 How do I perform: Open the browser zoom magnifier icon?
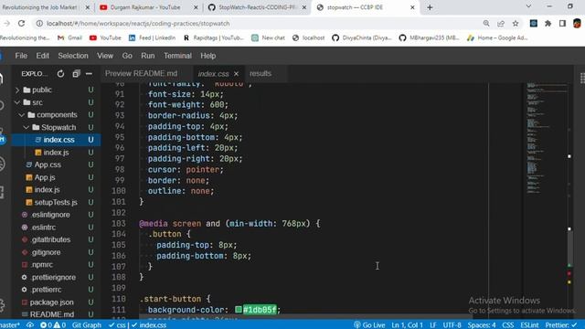486,23
